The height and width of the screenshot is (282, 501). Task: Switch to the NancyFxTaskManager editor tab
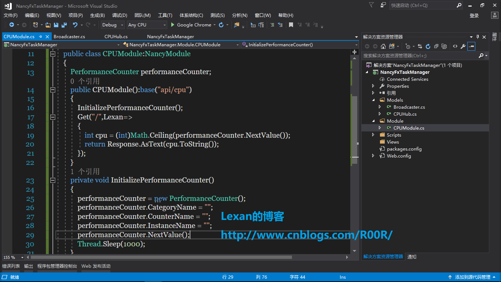171,36
